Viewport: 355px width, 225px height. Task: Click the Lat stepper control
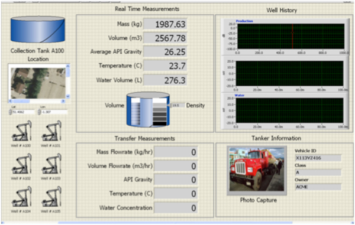coord(11,112)
